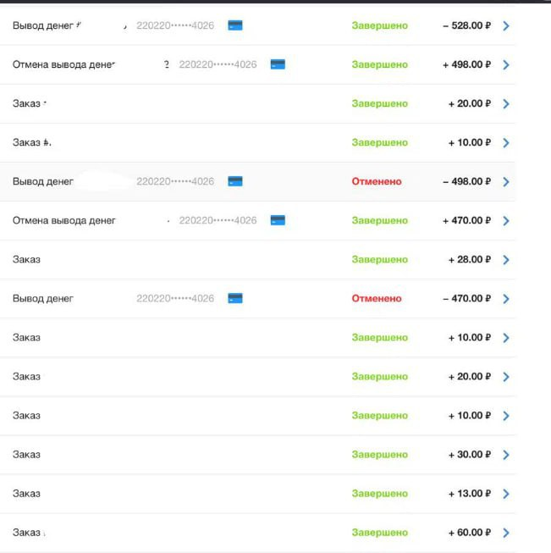Expand the −528.00 ₽ withdrawal chevron
Screen dimensions: 551x553
tap(506, 25)
